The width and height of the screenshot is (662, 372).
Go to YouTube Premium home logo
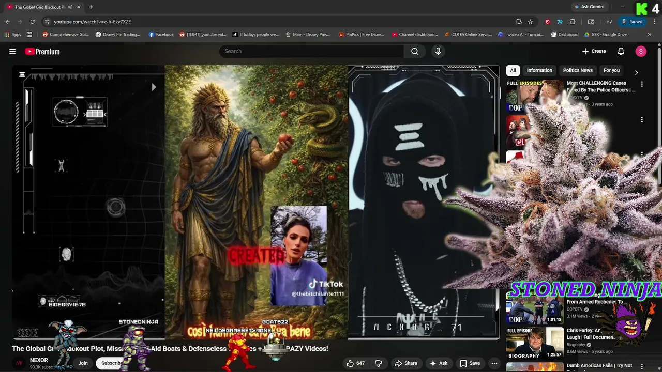point(42,51)
